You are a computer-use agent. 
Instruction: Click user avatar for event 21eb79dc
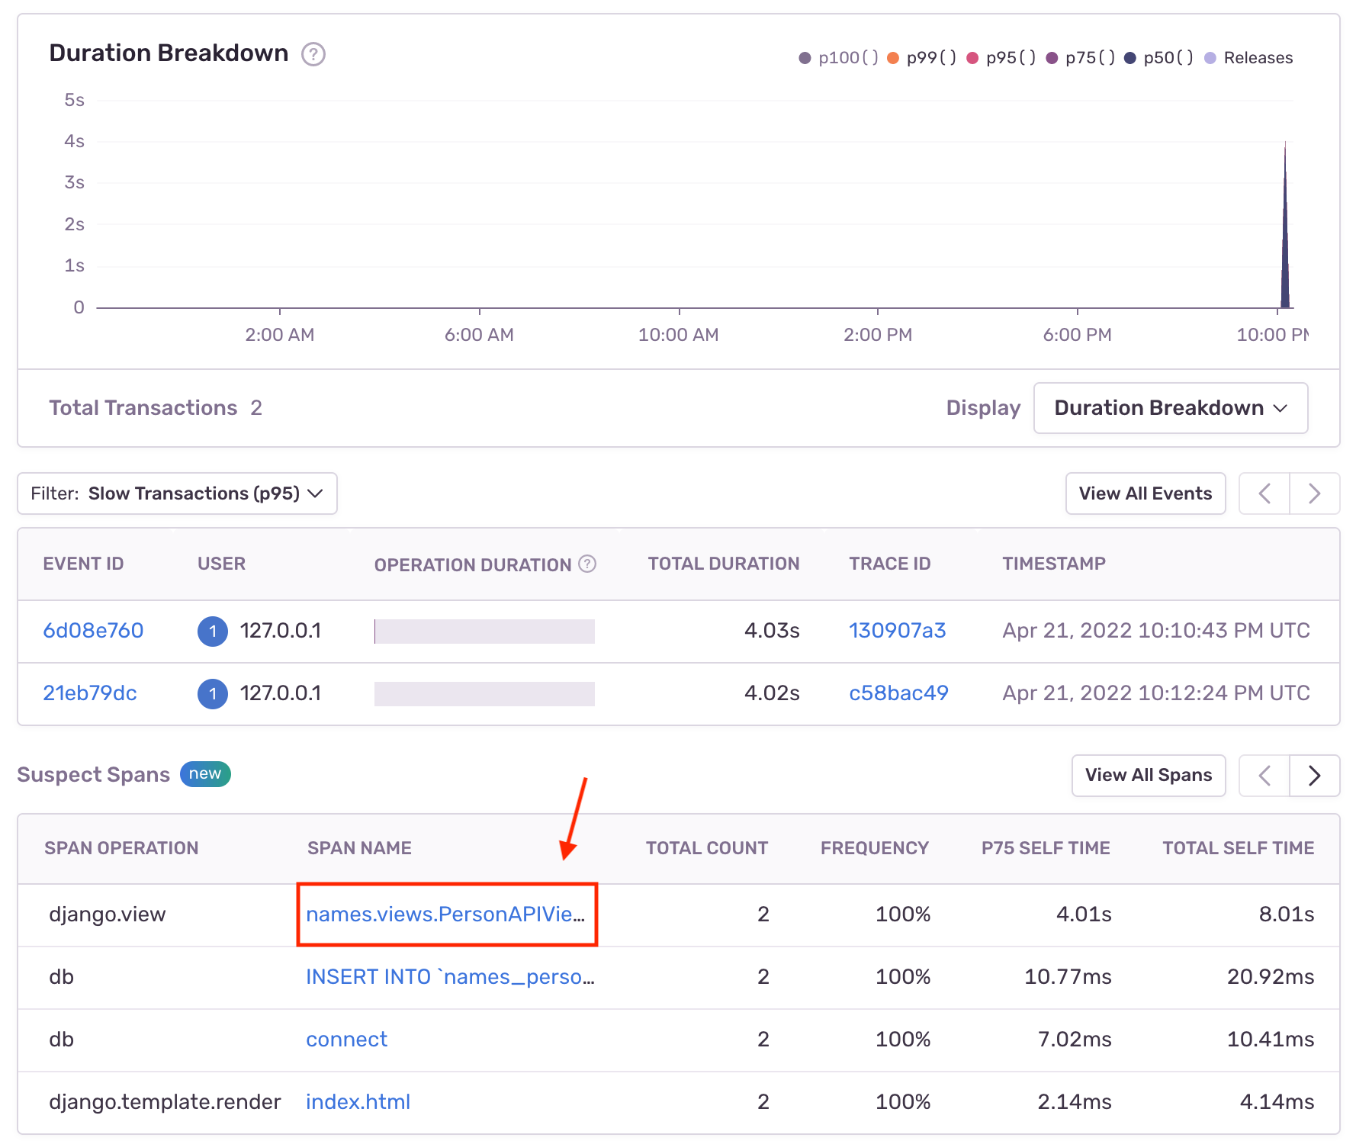coord(213,694)
